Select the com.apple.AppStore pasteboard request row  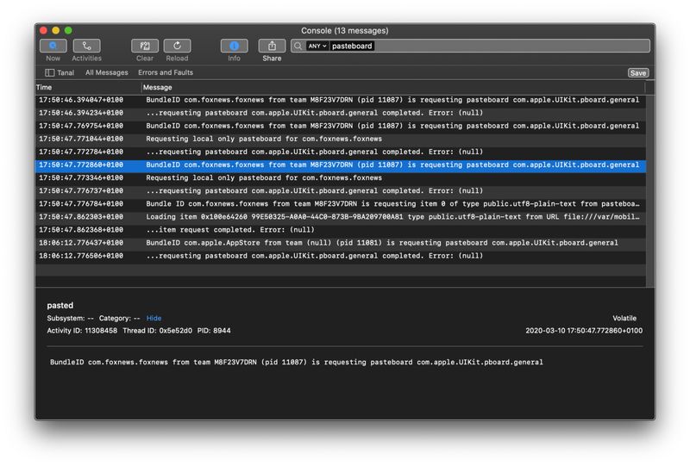click(x=345, y=243)
